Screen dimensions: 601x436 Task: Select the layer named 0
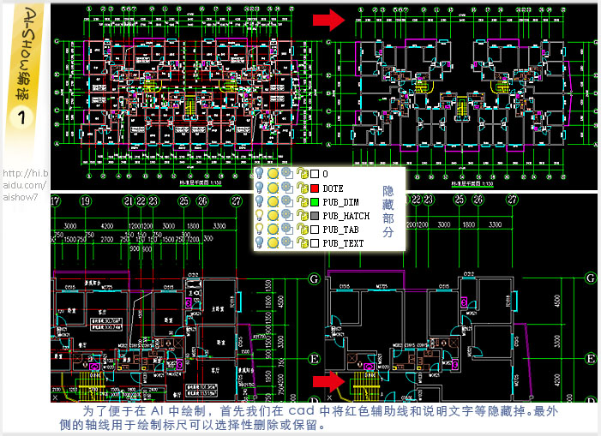point(326,174)
